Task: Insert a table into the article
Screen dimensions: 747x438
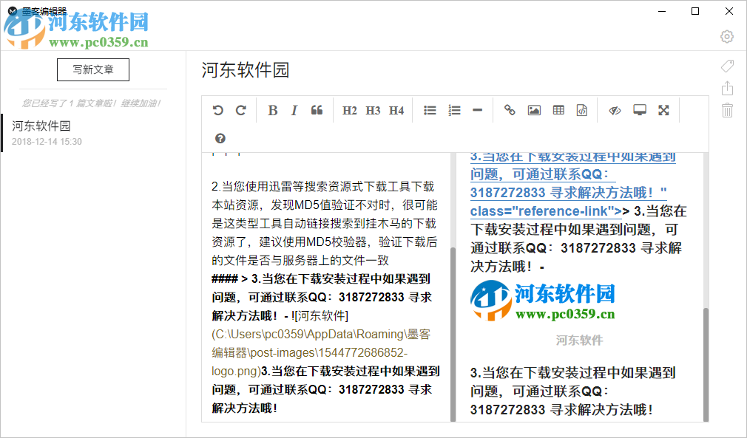Action: [x=558, y=110]
